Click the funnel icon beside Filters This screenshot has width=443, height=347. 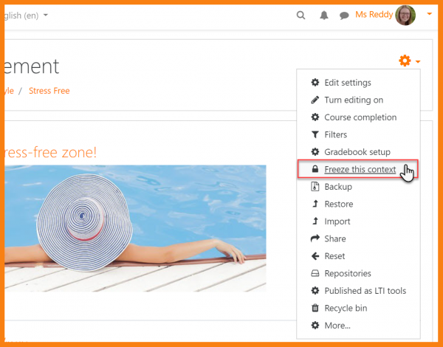pyautogui.click(x=315, y=135)
